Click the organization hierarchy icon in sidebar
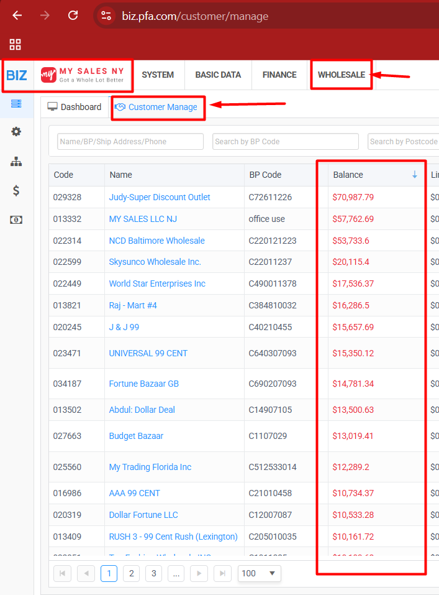The image size is (439, 595). 16,162
